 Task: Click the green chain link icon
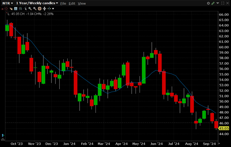[x=213, y=3]
